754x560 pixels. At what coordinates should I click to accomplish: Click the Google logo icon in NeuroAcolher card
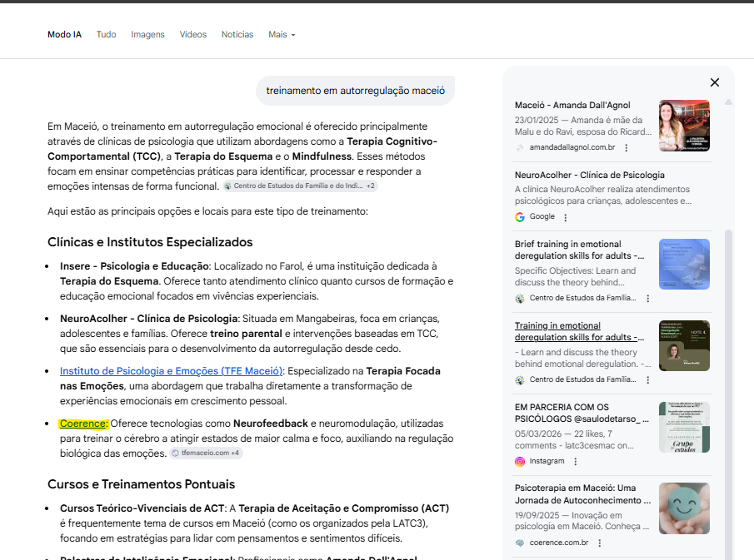[x=520, y=217]
